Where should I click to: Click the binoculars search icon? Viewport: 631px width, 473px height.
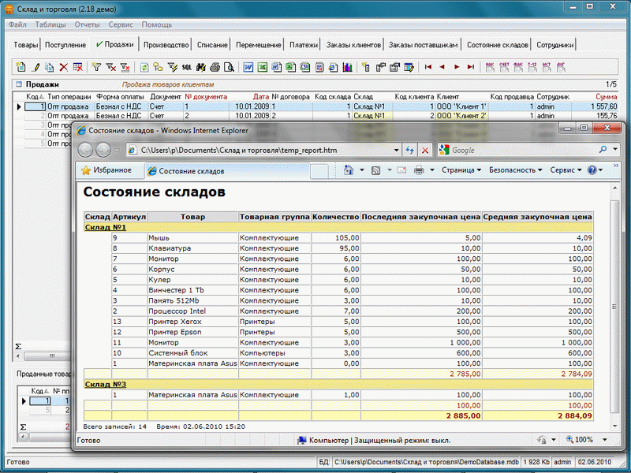(200, 68)
